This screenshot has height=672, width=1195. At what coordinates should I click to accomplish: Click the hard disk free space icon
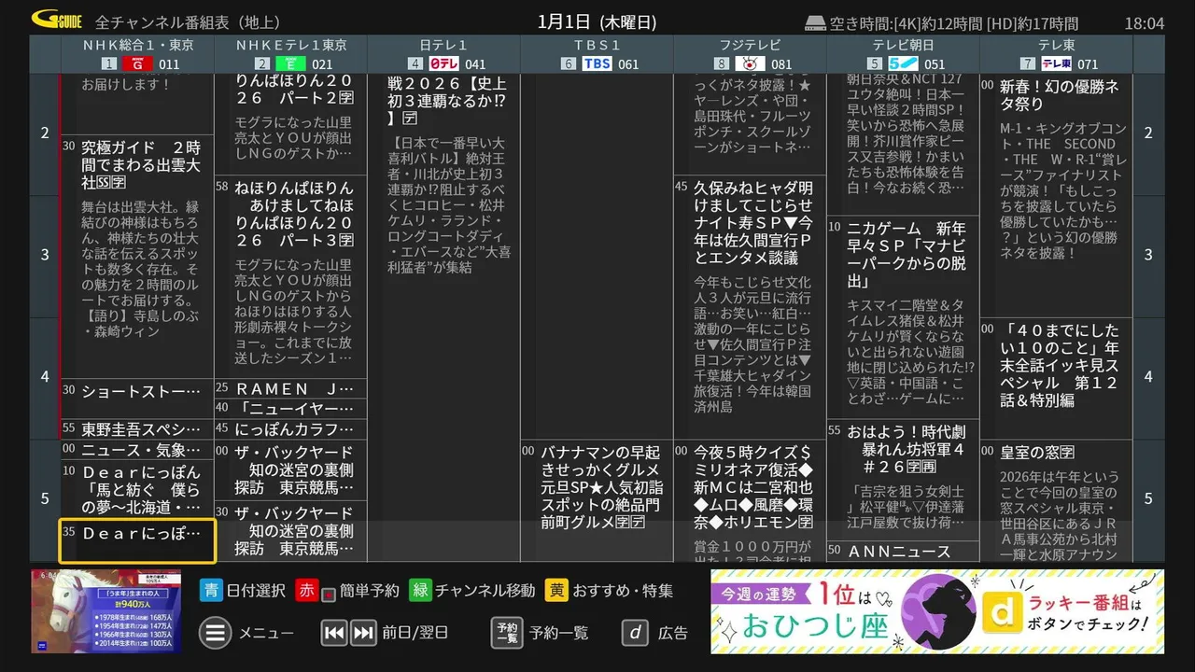tap(814, 22)
